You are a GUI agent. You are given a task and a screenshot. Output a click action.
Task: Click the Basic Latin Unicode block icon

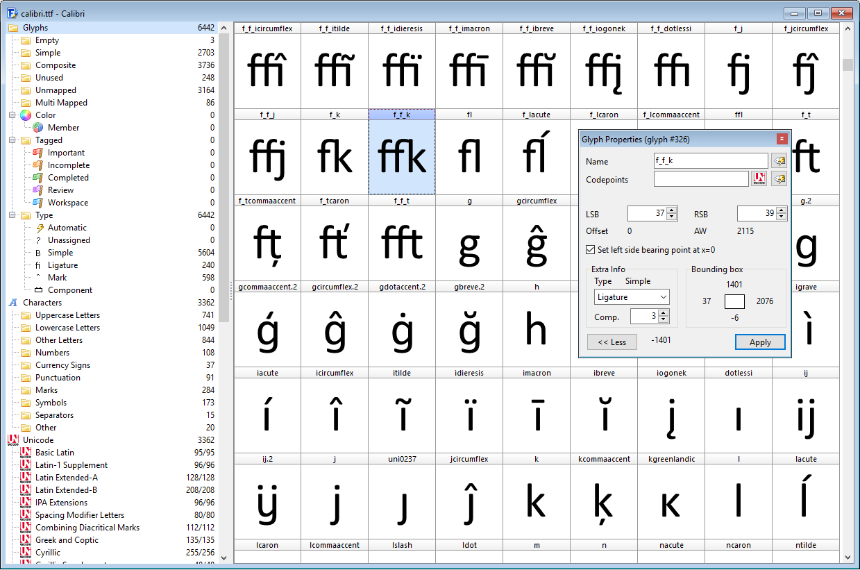pos(26,453)
